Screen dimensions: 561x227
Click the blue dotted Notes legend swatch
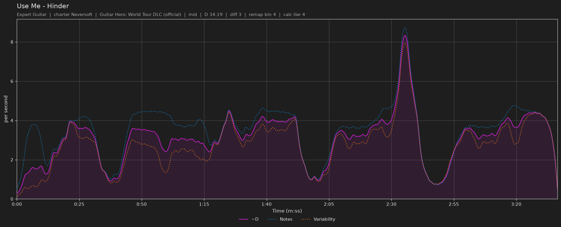coord(272,219)
